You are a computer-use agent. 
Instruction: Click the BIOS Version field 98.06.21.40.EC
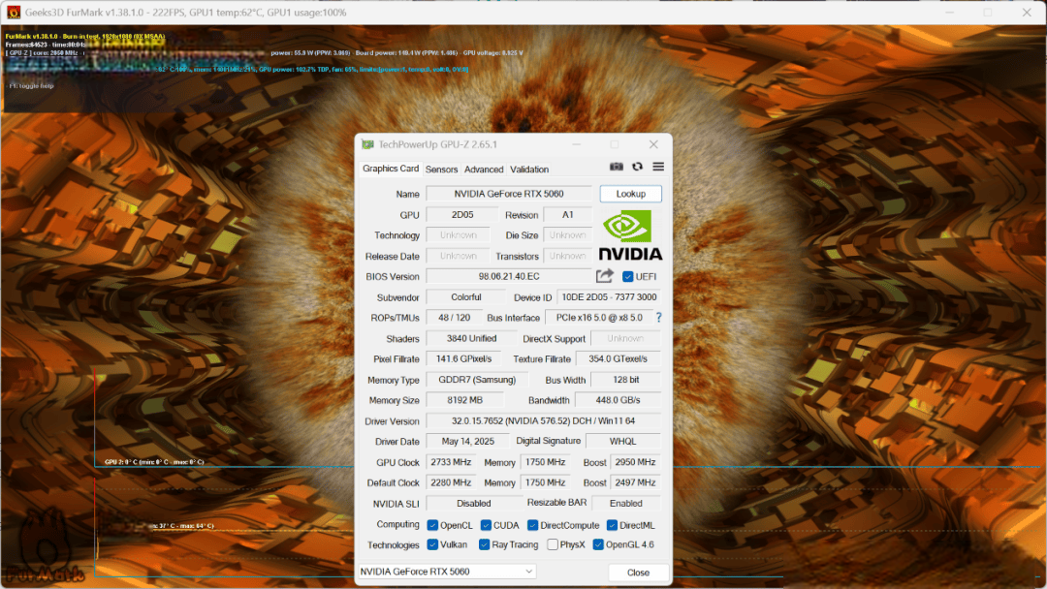tap(509, 277)
